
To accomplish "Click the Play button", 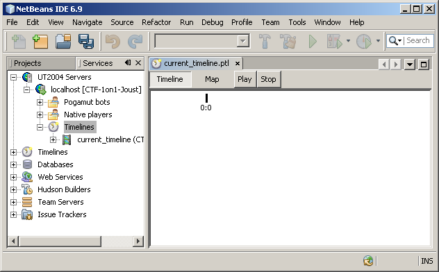I will pyautogui.click(x=245, y=79).
